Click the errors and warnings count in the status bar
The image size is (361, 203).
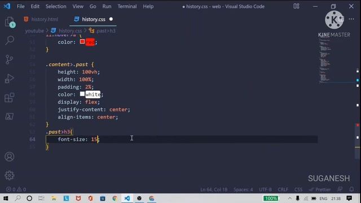pyautogui.click(x=16, y=189)
